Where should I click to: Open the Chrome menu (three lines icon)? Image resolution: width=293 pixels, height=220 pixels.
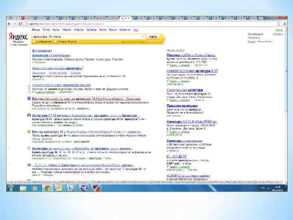tap(284, 24)
